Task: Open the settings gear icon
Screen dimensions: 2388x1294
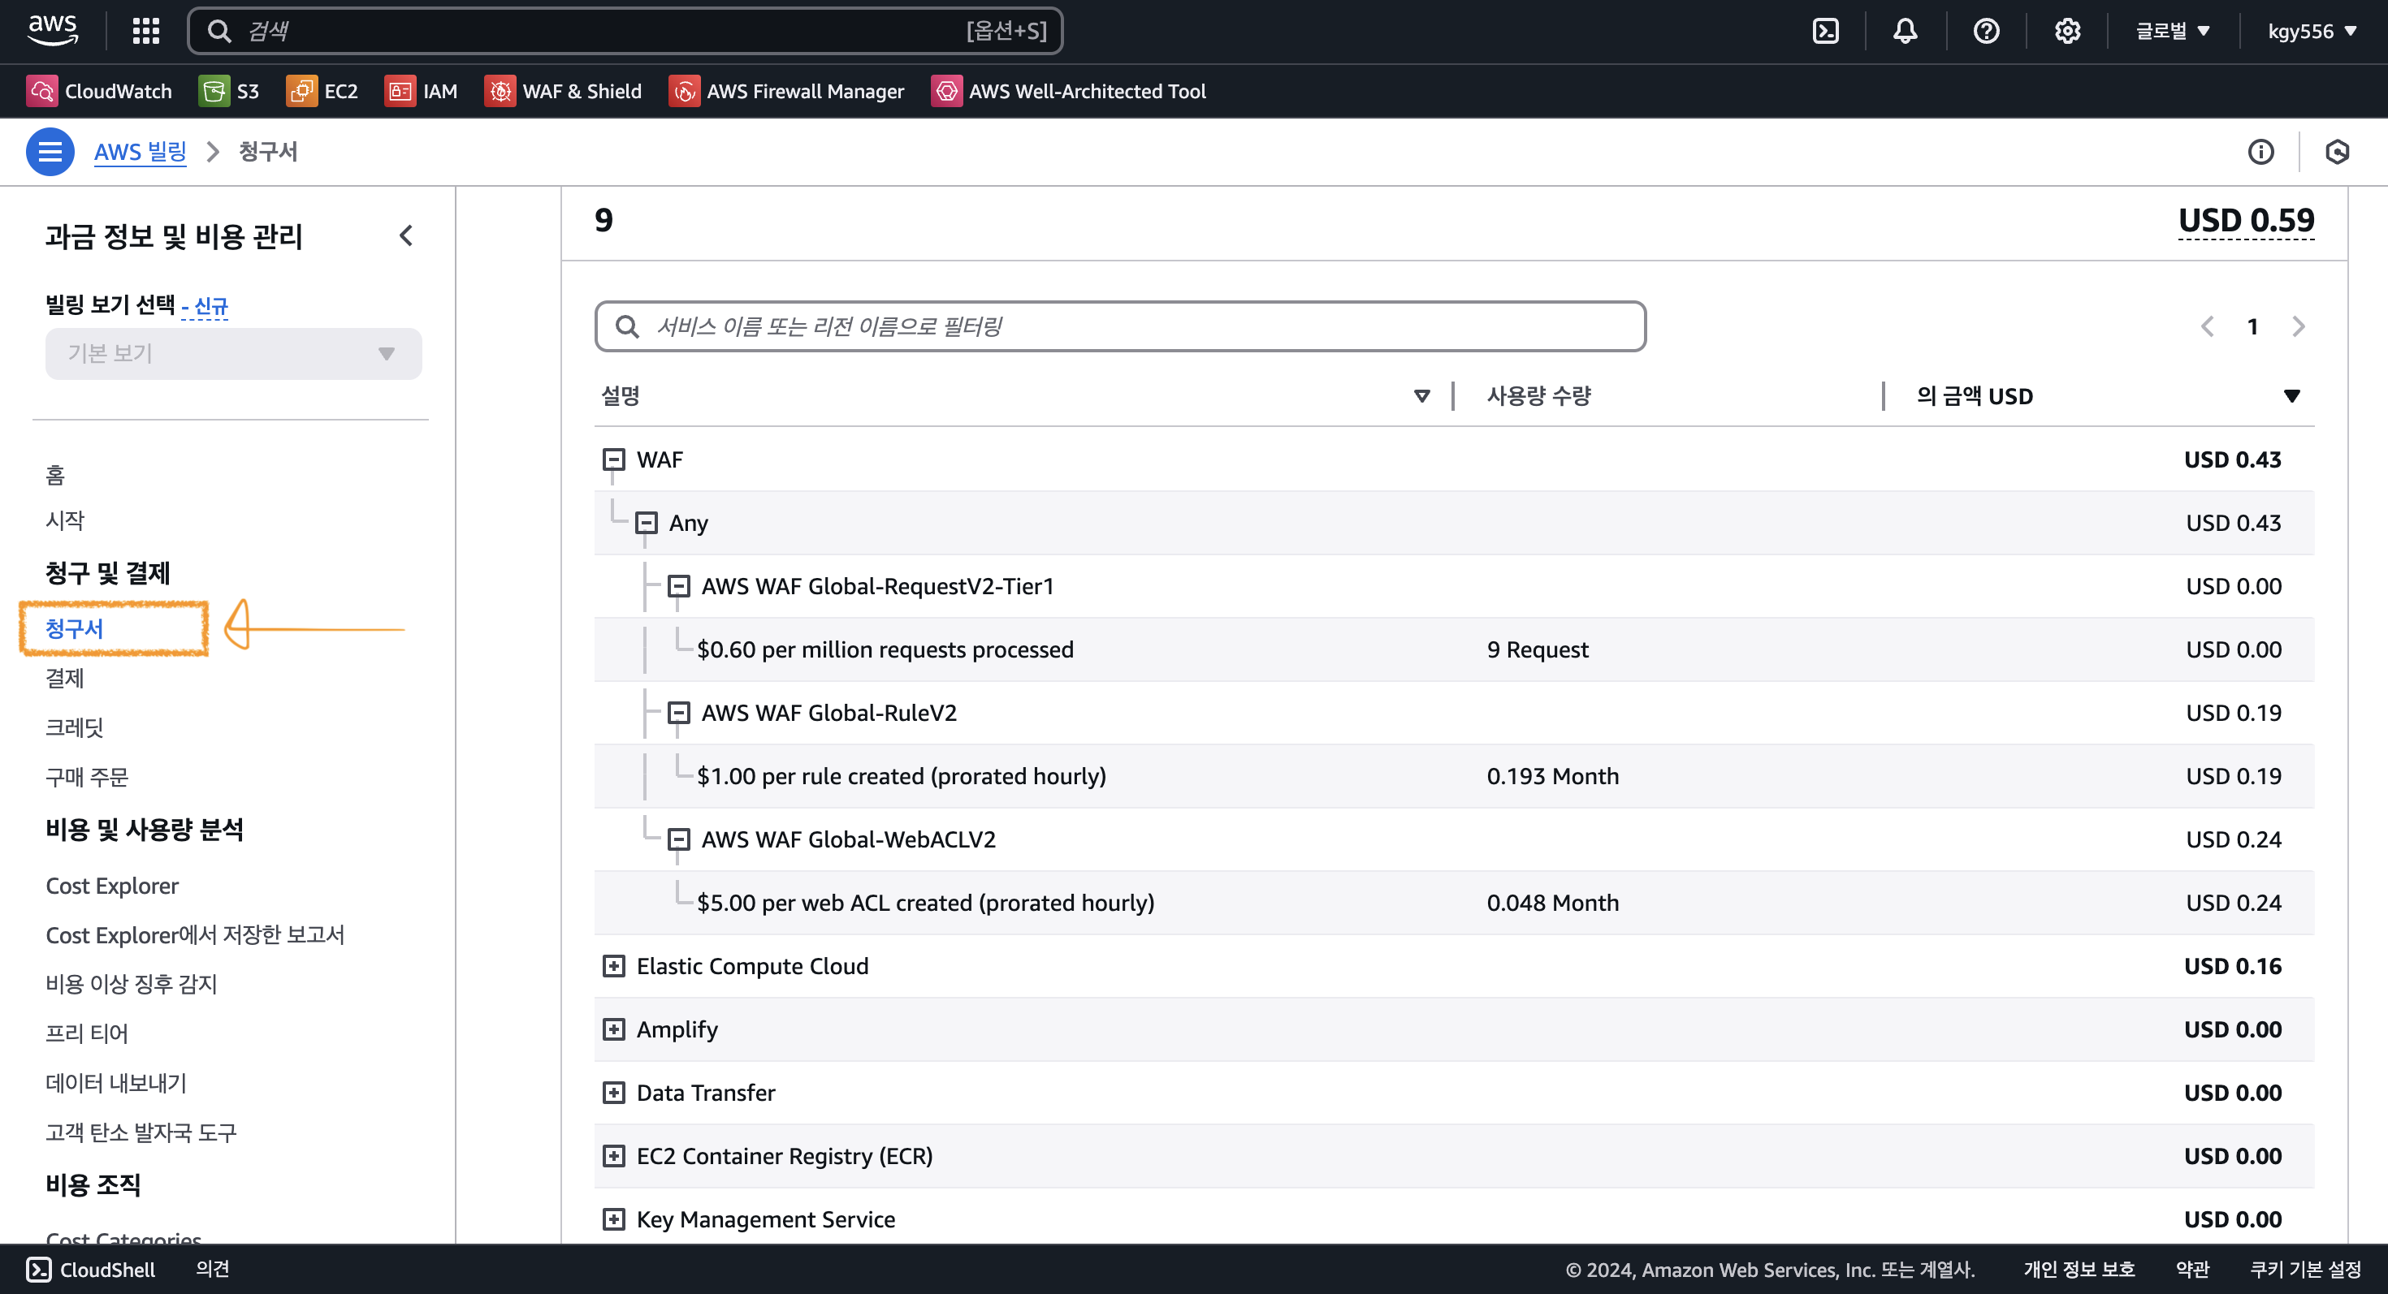Action: pyautogui.click(x=2066, y=32)
